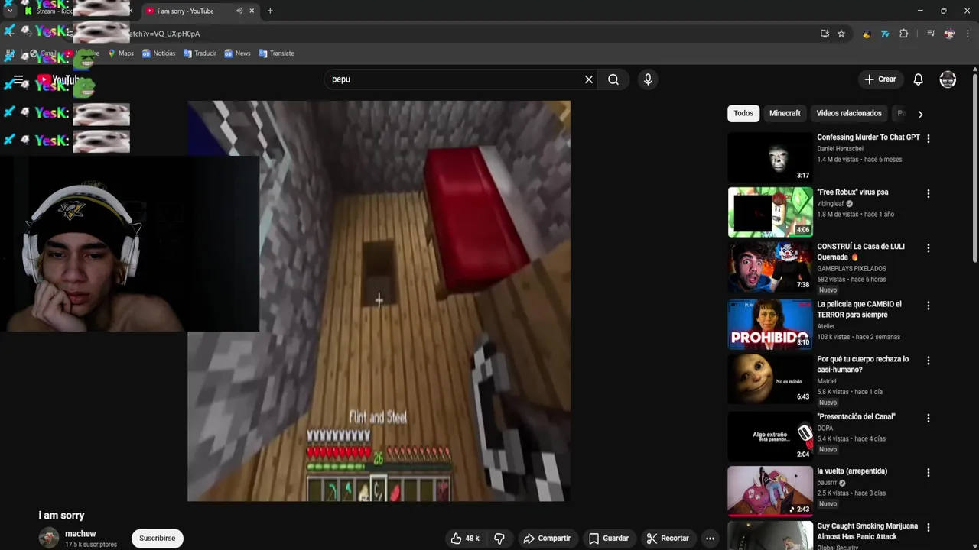Like the video with 48 k likes
The height and width of the screenshot is (550, 979).
466,539
